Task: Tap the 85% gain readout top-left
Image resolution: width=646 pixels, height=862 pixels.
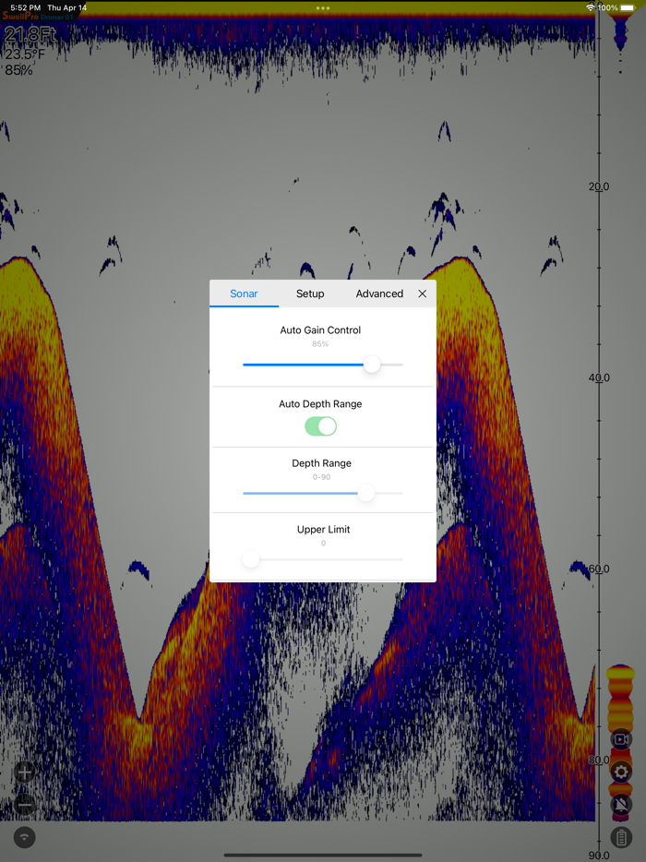Action: click(18, 70)
